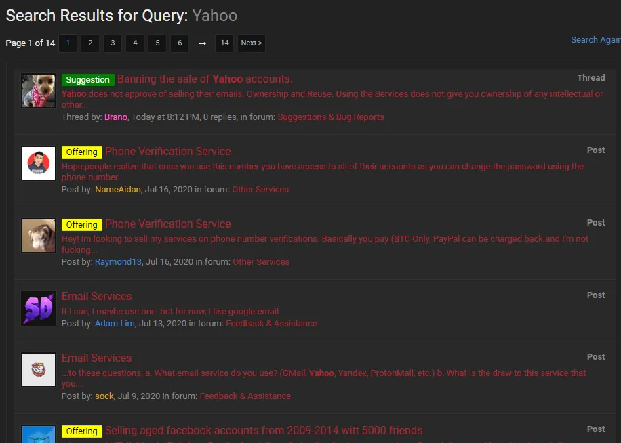The height and width of the screenshot is (443, 621).
Task: Open Feedback & Assistance link in Adam Lim's post
Action: pyautogui.click(x=271, y=324)
